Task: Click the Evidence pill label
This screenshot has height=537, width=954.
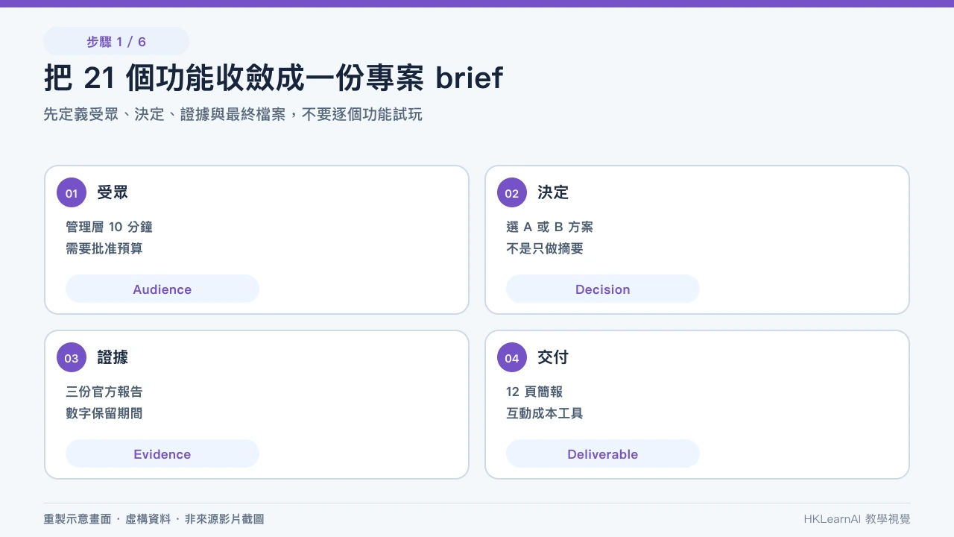Action: [x=162, y=454]
